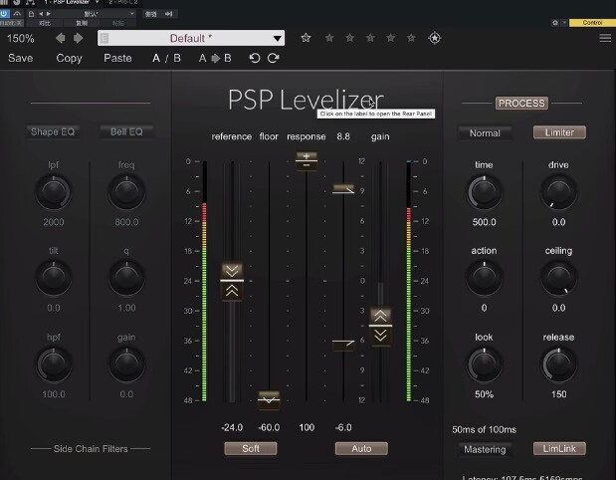Click the freq knob of the Bell EQ
The height and width of the screenshot is (480, 616).
(x=126, y=192)
